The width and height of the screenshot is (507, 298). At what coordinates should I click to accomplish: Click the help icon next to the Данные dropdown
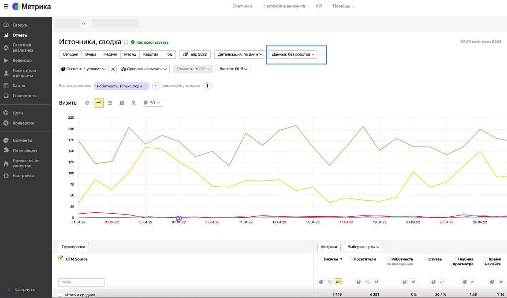pos(321,55)
